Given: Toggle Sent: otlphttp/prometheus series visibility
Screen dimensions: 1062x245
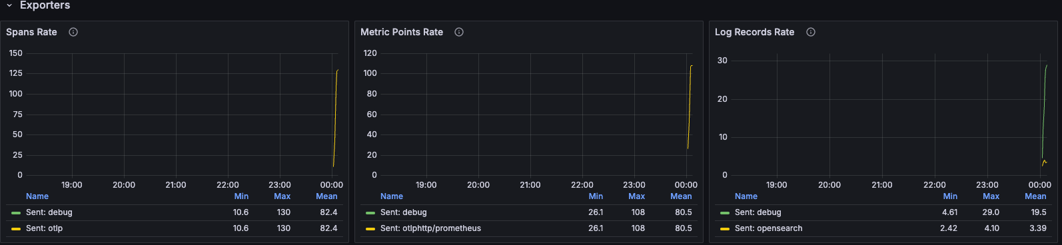Looking at the screenshot, I should click(430, 228).
